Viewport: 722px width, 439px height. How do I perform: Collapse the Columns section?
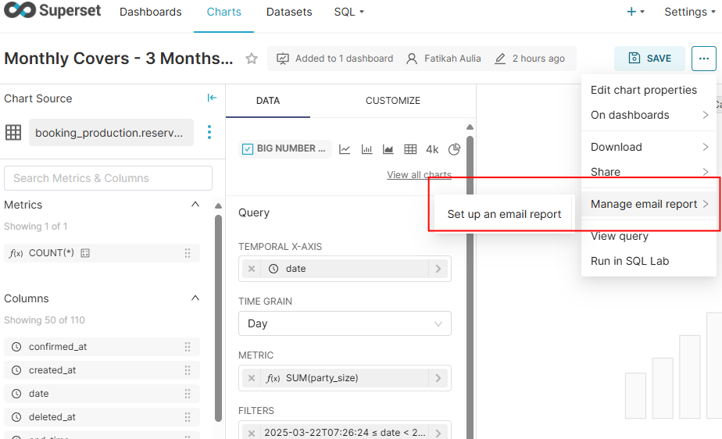click(195, 298)
